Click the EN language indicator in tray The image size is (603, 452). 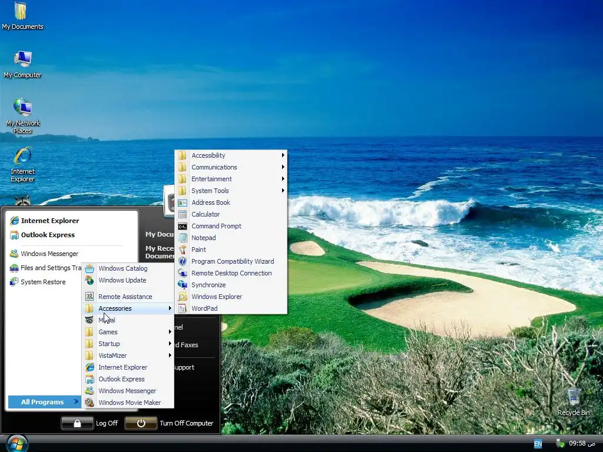[x=538, y=444]
